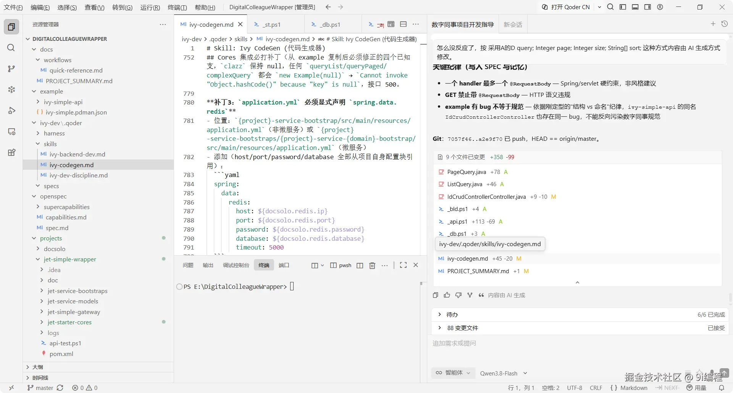Viewport: 733px width, 393px height.
Task: Click the explorer panel's more actions ellipsis
Action: tap(163, 24)
